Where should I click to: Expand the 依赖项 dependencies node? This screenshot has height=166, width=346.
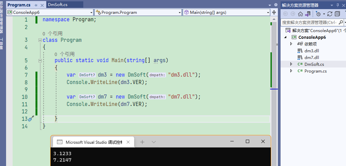click(291, 44)
